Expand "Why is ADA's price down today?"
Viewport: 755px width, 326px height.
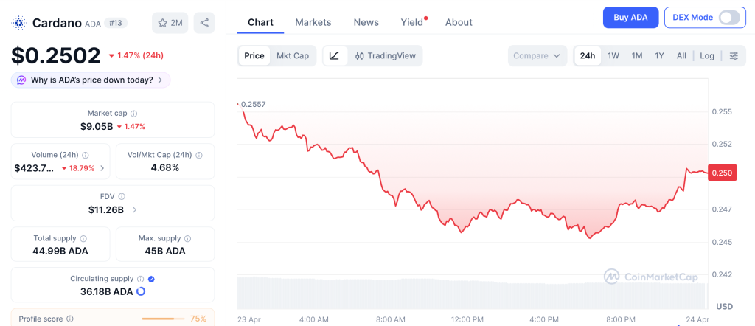point(91,80)
